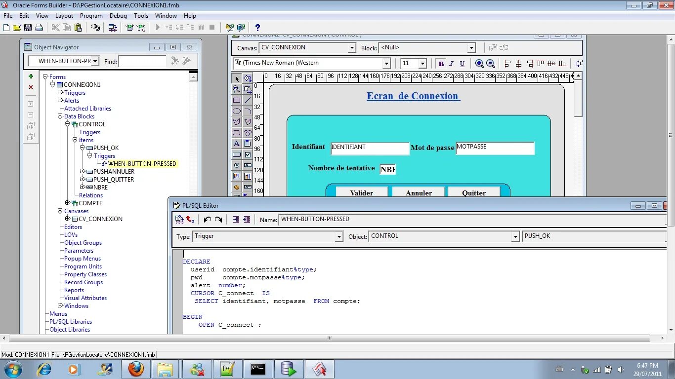
Task: Open the Program menu
Action: coord(91,15)
